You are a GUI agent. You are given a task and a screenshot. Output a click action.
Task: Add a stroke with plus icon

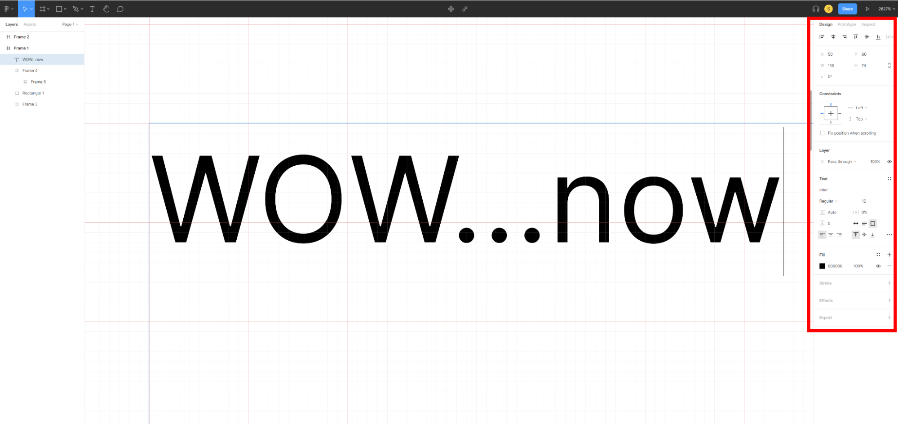(889, 283)
